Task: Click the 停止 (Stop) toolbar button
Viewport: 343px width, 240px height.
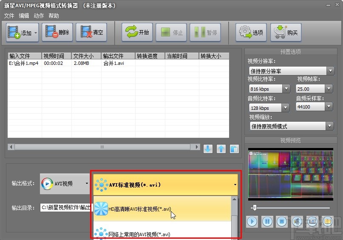Action: pos(171,33)
